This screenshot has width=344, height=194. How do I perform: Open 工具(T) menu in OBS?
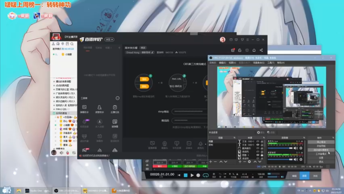click(x=271, y=63)
